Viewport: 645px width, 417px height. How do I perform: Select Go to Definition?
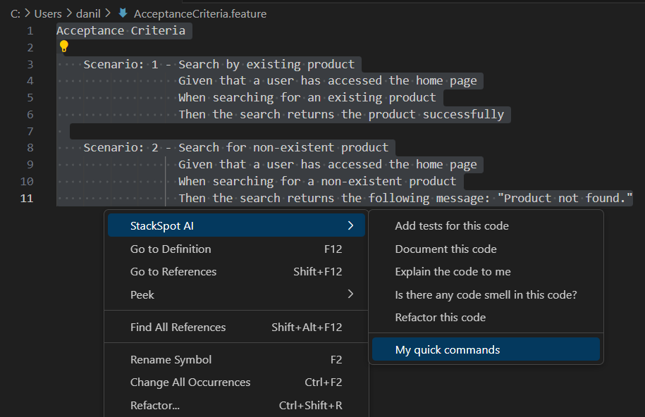coord(236,249)
